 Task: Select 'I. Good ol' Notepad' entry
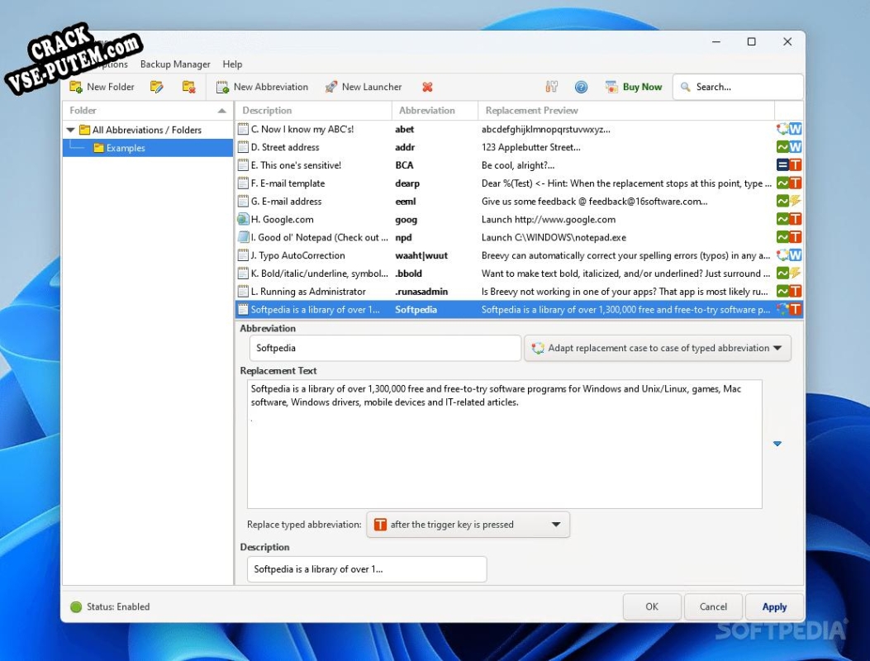pyautogui.click(x=520, y=237)
